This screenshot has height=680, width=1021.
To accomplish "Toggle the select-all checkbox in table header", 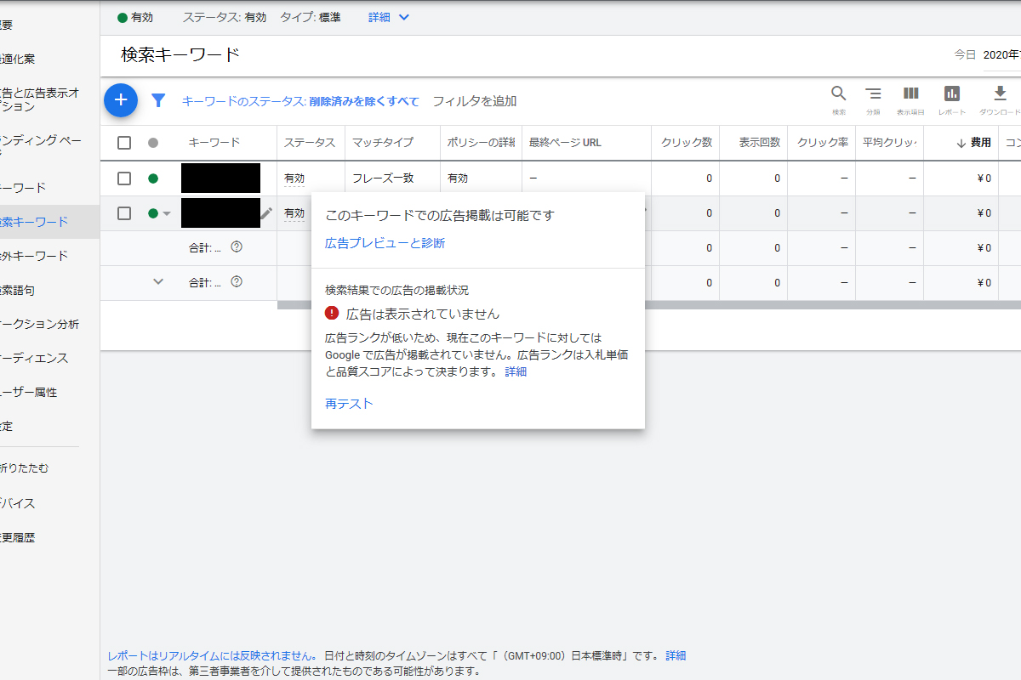I will (124, 143).
